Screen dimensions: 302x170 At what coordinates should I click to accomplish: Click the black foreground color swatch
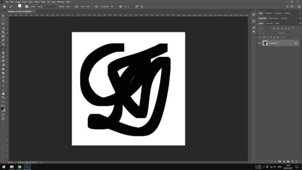pyautogui.click(x=2, y=109)
